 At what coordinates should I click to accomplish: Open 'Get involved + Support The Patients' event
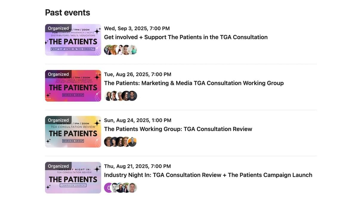click(x=186, y=37)
